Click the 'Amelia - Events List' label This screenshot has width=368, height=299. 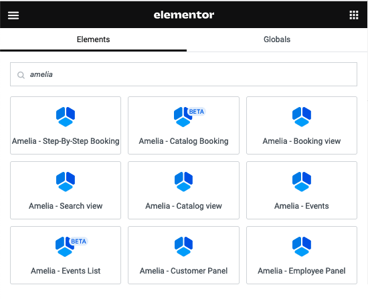click(x=66, y=271)
